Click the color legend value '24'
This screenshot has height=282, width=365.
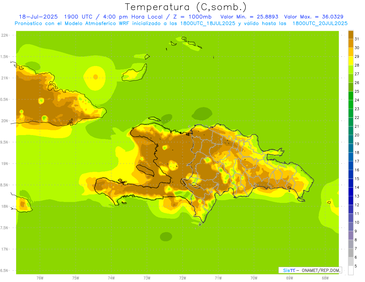[357, 100]
